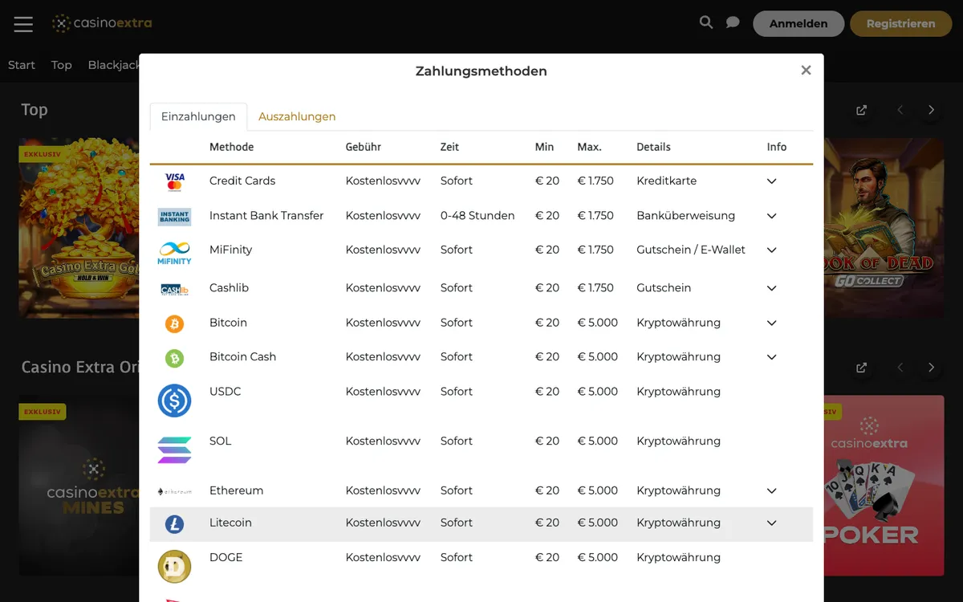Expand MiFinity info details

tap(772, 250)
